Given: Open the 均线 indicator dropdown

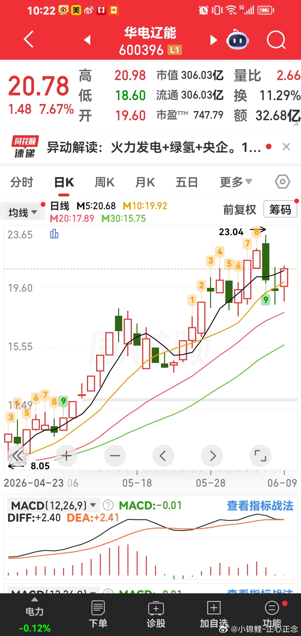Looking at the screenshot, I should pos(23,212).
